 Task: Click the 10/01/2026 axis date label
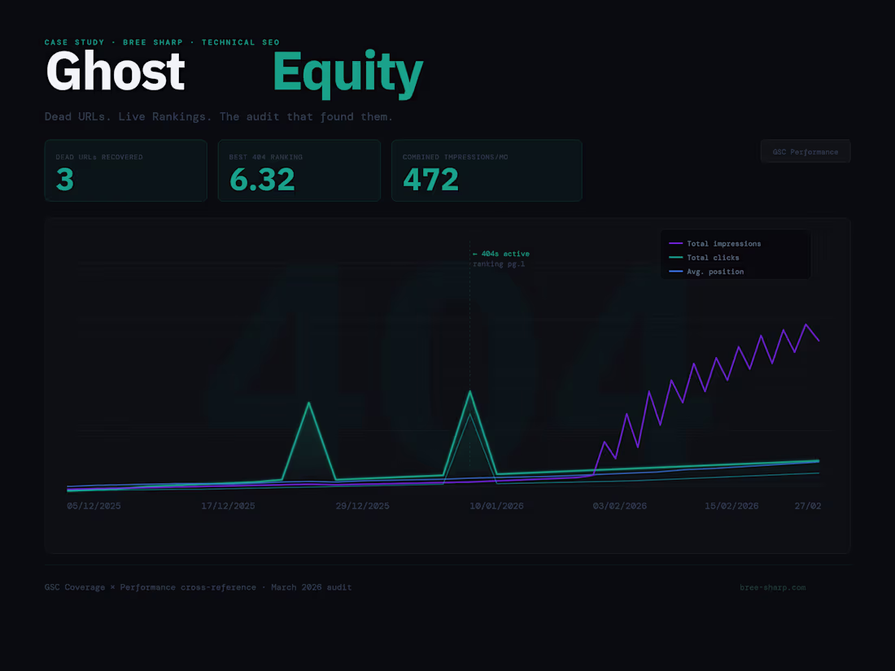[496, 506]
